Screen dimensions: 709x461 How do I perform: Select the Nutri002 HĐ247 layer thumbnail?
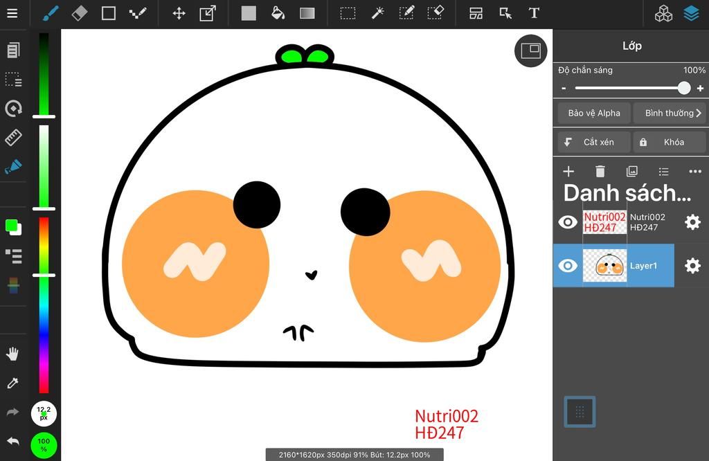(604, 222)
